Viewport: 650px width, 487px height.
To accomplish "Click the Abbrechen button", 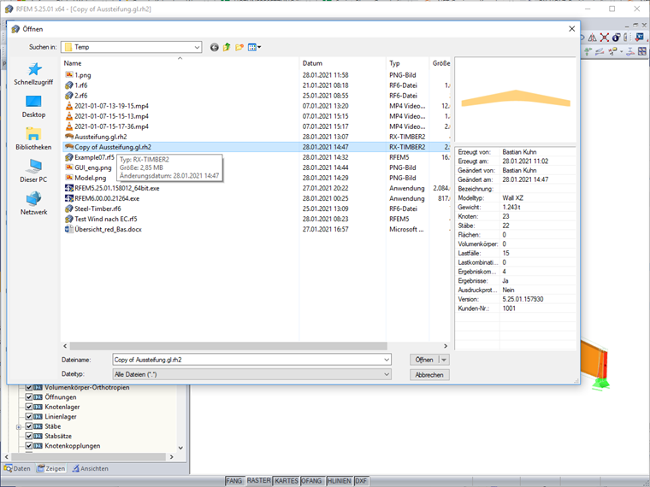I will (x=429, y=375).
